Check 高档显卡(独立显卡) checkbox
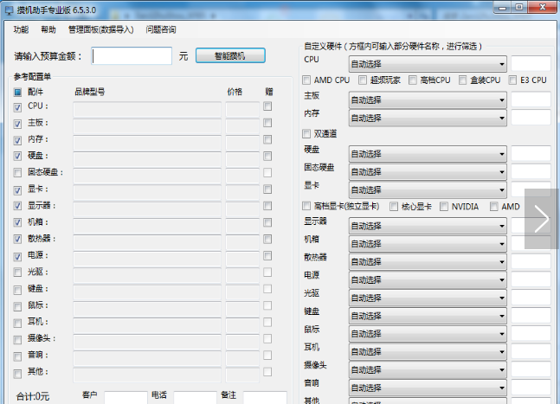Viewport: 560px width, 404px height. click(306, 206)
